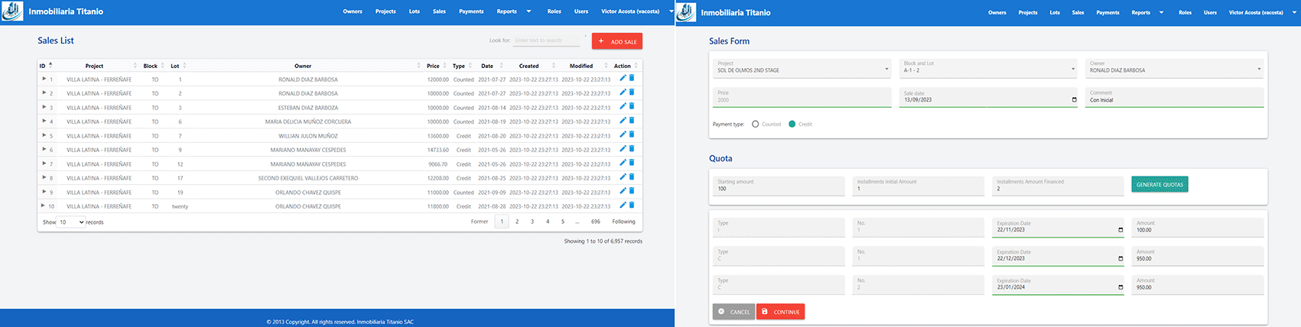1301x327 pixels.
Task: Edit sale 7 priced 9066.70
Action: pyautogui.click(x=623, y=163)
